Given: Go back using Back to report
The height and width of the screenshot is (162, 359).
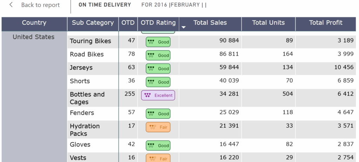Looking at the screenshot, I should point(40,5).
